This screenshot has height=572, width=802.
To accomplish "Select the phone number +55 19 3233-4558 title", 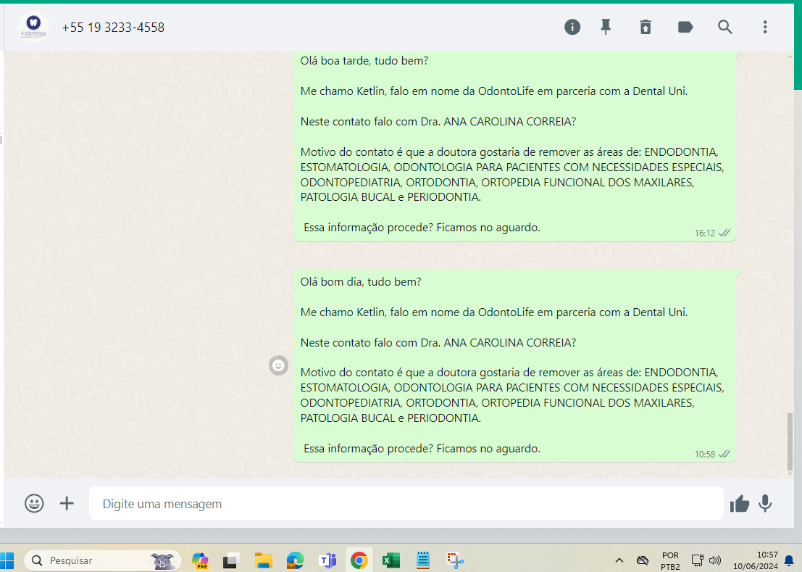I will (113, 28).
